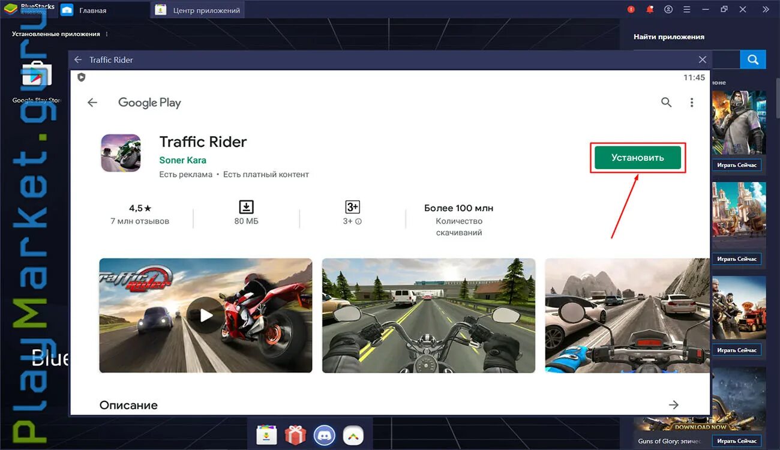Click Играть Сейчас under the masked soldier game
Viewport: 780px width, 450px height.
pyautogui.click(x=737, y=165)
